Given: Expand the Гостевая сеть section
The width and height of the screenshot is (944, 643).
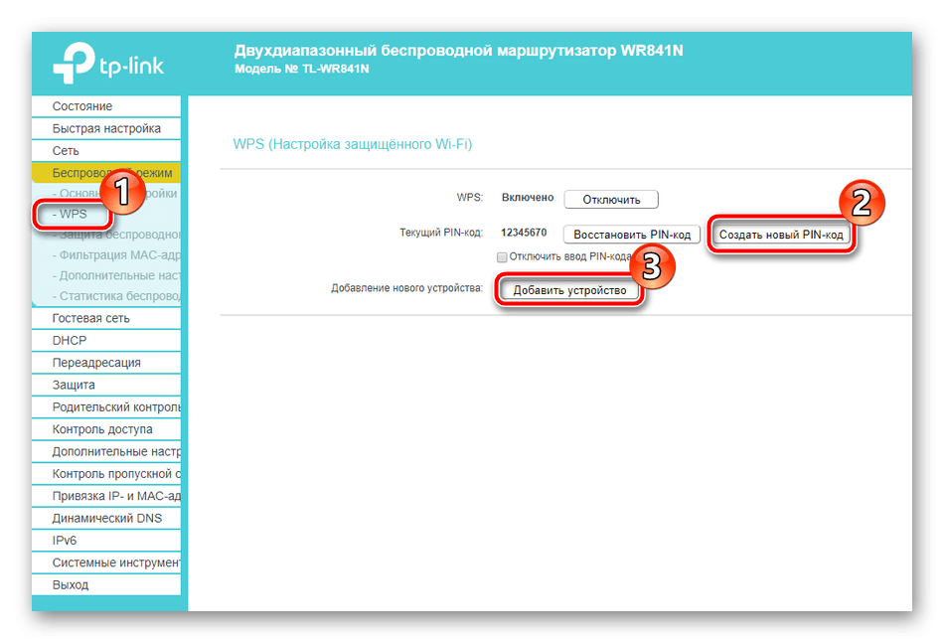Looking at the screenshot, I should click(x=90, y=319).
